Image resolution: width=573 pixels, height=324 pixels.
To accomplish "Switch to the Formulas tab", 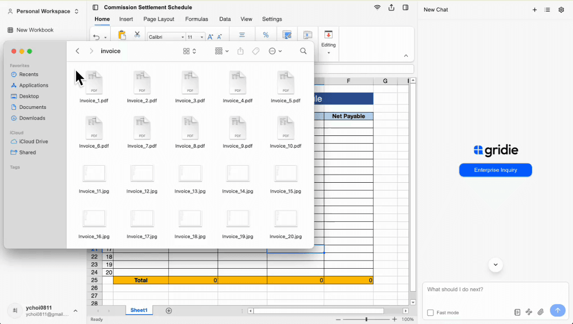I will (x=196, y=19).
